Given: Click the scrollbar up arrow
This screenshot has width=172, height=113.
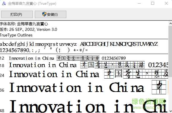Looking at the screenshot, I should (x=170, y=23).
